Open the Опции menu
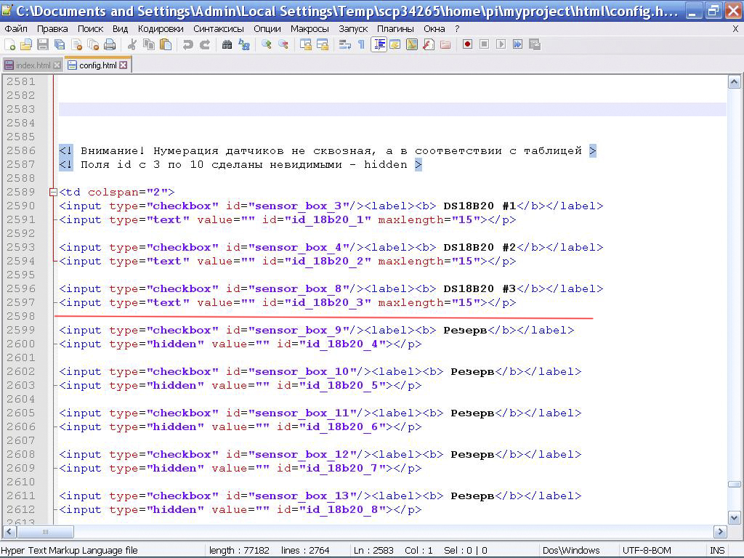Image resolution: width=744 pixels, height=558 pixels. pos(267,29)
